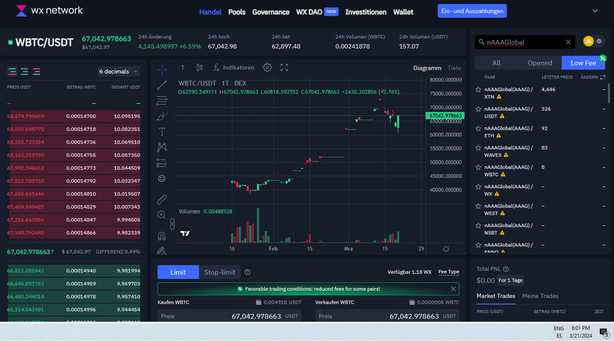Switch chart to fullscreen mode
The width and height of the screenshot is (614, 341).
[x=284, y=68]
